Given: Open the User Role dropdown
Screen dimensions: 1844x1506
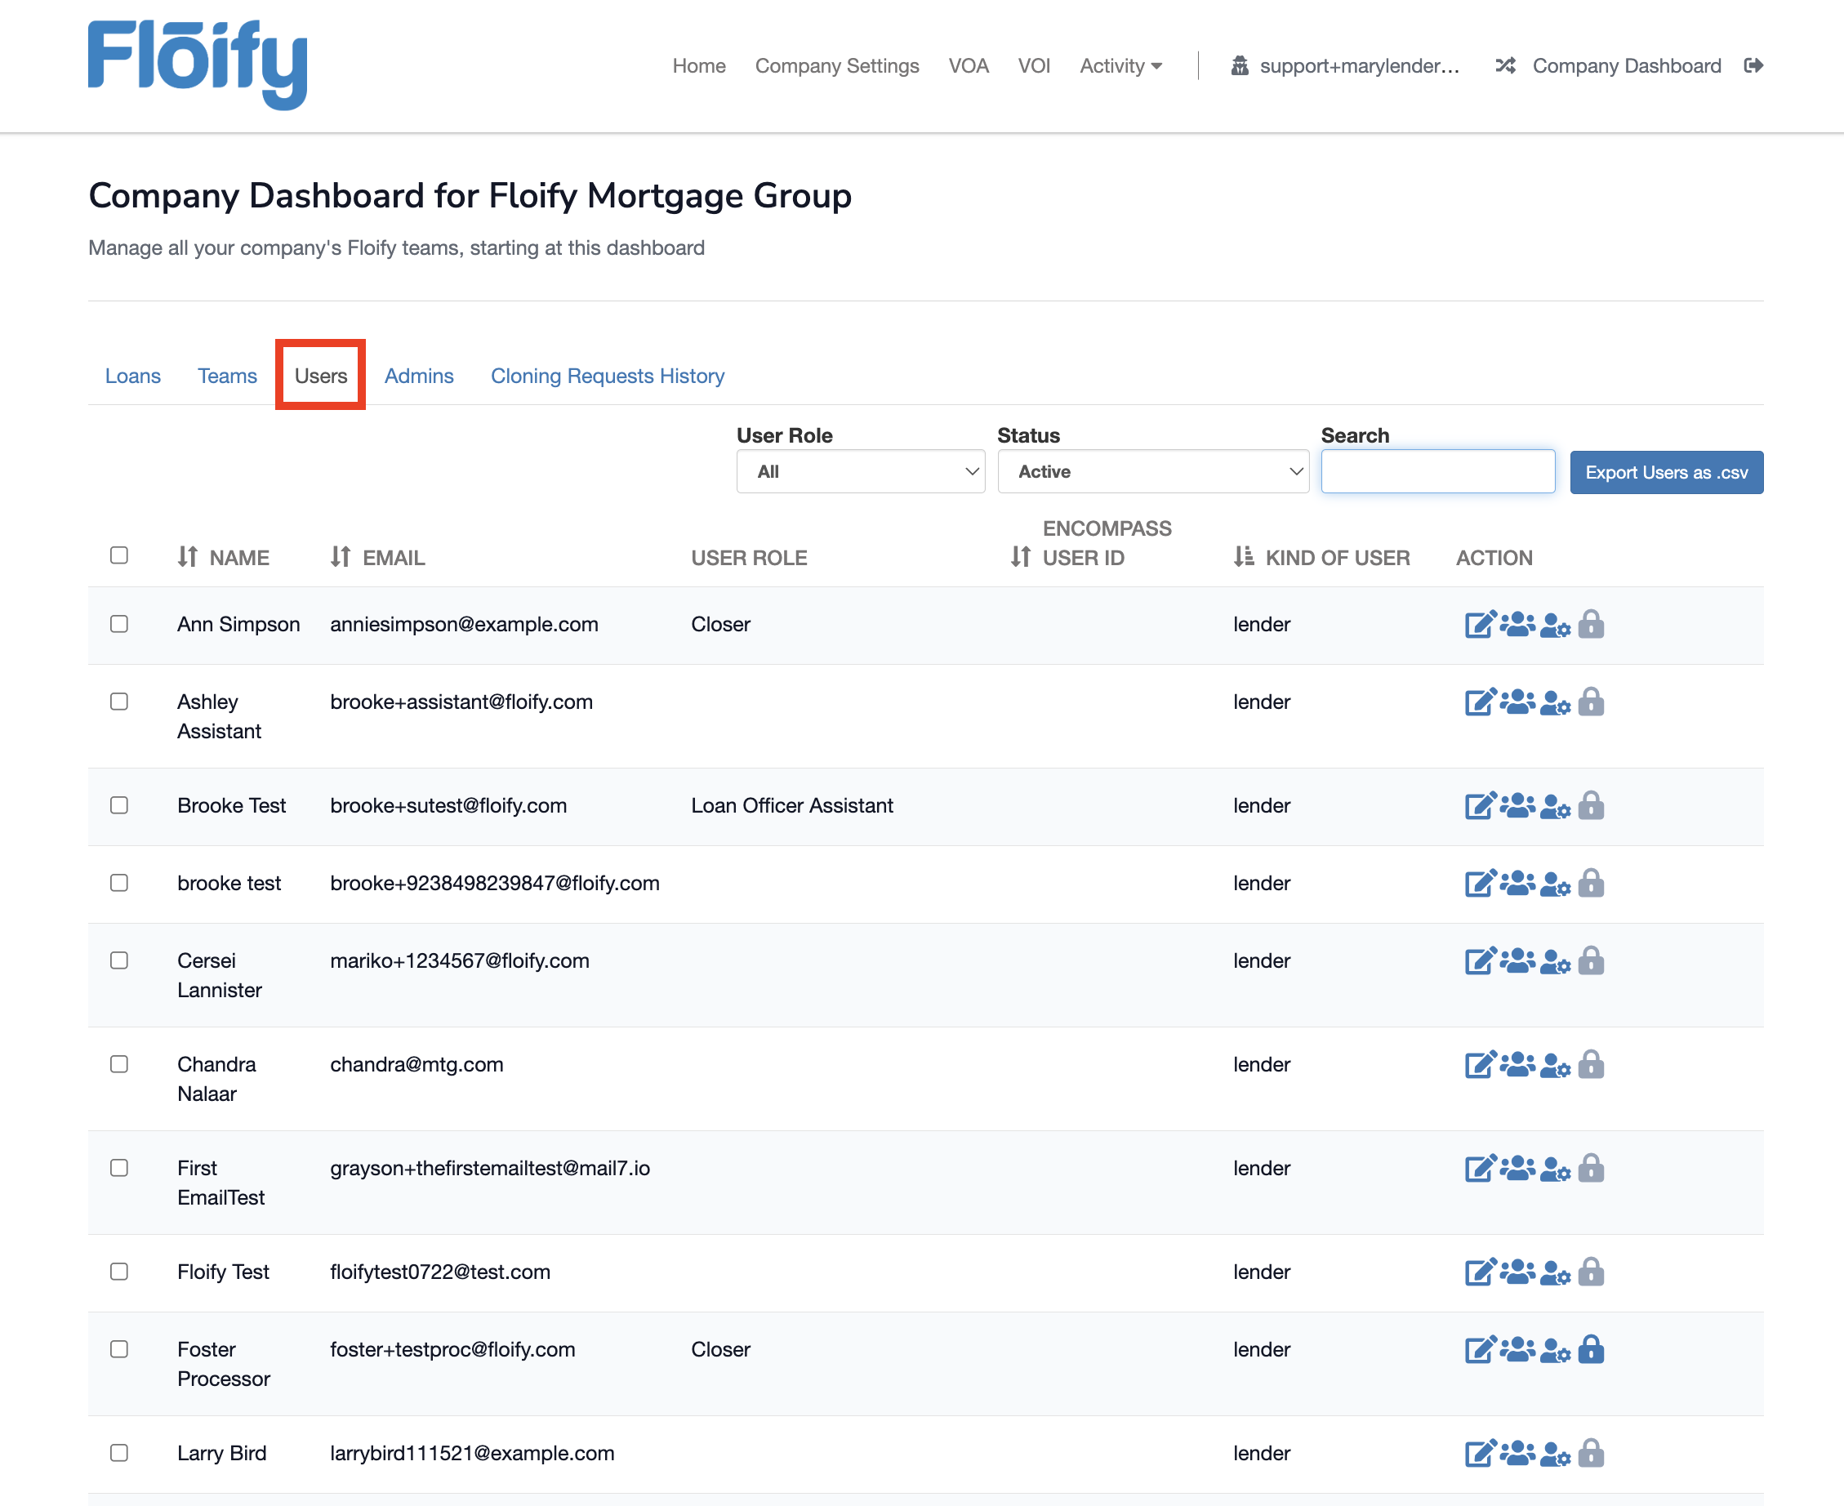Looking at the screenshot, I should [x=860, y=472].
